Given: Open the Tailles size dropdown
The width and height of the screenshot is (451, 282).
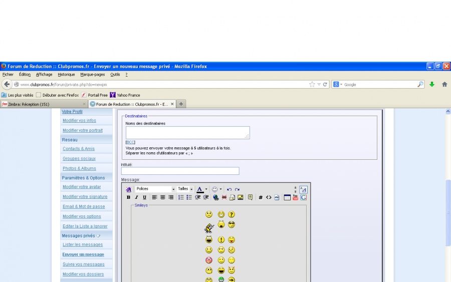Looking at the screenshot, I should [x=185, y=189].
